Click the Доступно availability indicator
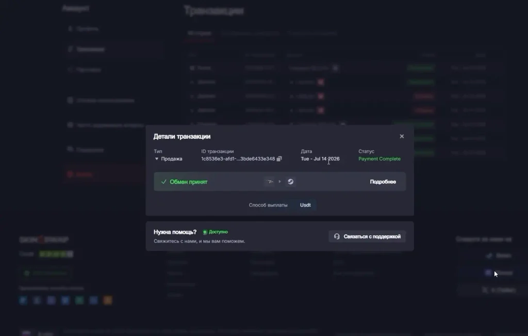Viewport: 528px width, 336px height. coord(215,232)
